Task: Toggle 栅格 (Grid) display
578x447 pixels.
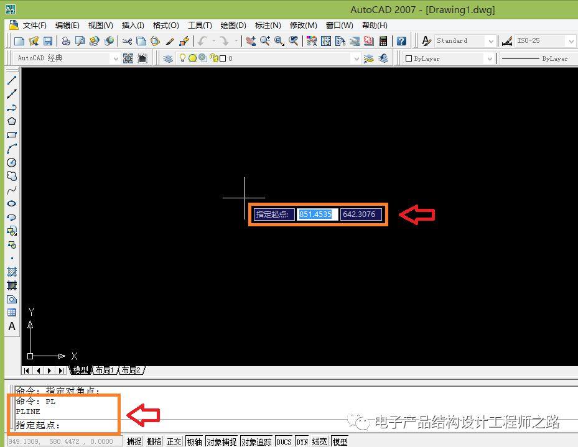Action: tap(154, 441)
